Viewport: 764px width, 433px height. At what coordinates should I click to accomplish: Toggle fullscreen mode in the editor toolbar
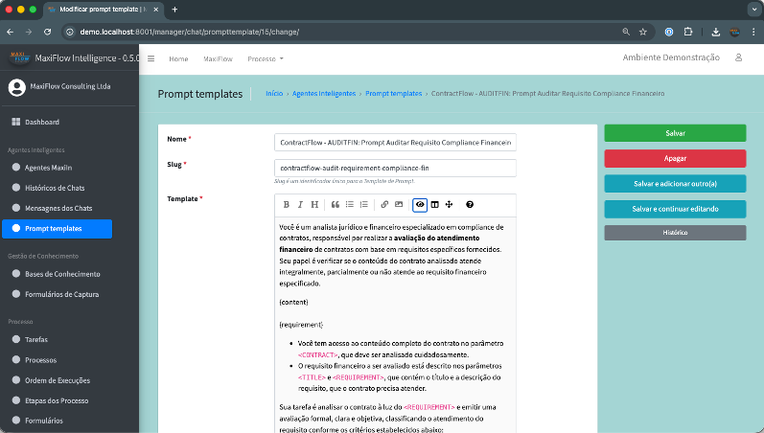click(x=449, y=205)
